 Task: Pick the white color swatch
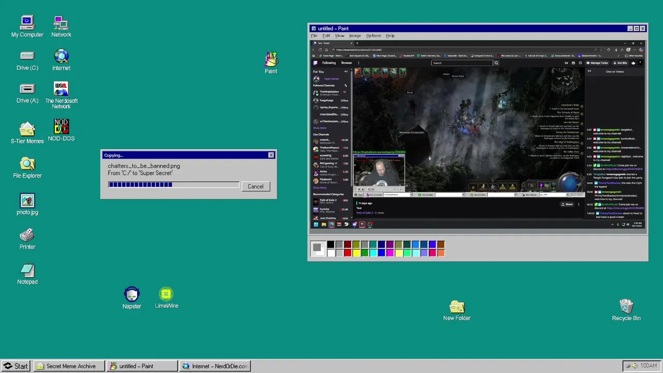tap(330, 253)
